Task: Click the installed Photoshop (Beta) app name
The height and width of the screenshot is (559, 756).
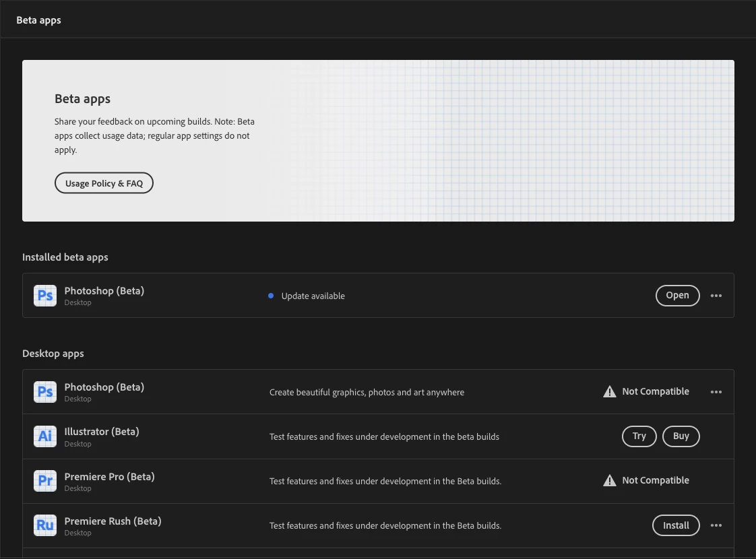Action: tap(104, 291)
